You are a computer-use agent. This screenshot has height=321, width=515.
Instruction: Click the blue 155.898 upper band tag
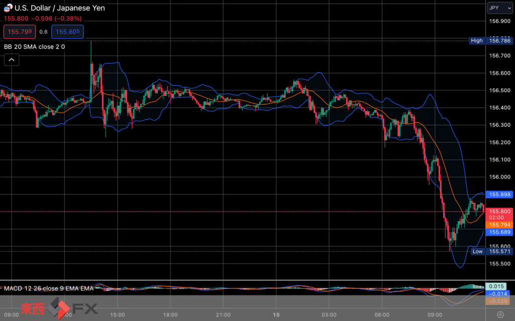[x=500, y=194]
